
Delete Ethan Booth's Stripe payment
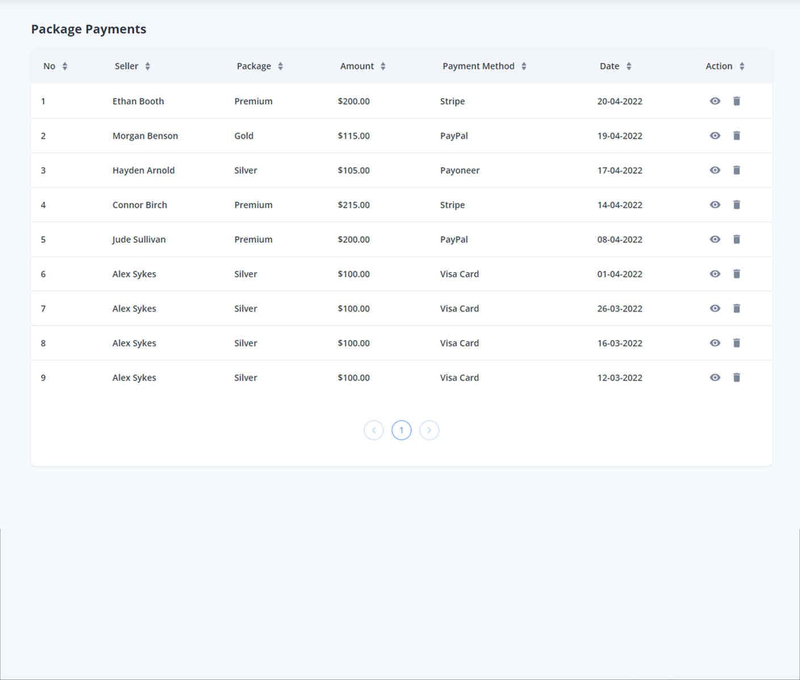coord(736,101)
